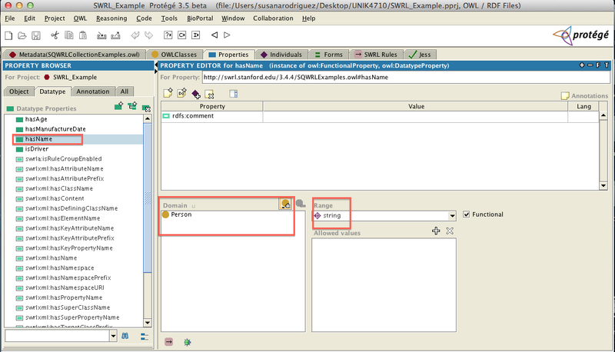Open the File menu
Viewport: 615px width, 352px height.
point(10,18)
